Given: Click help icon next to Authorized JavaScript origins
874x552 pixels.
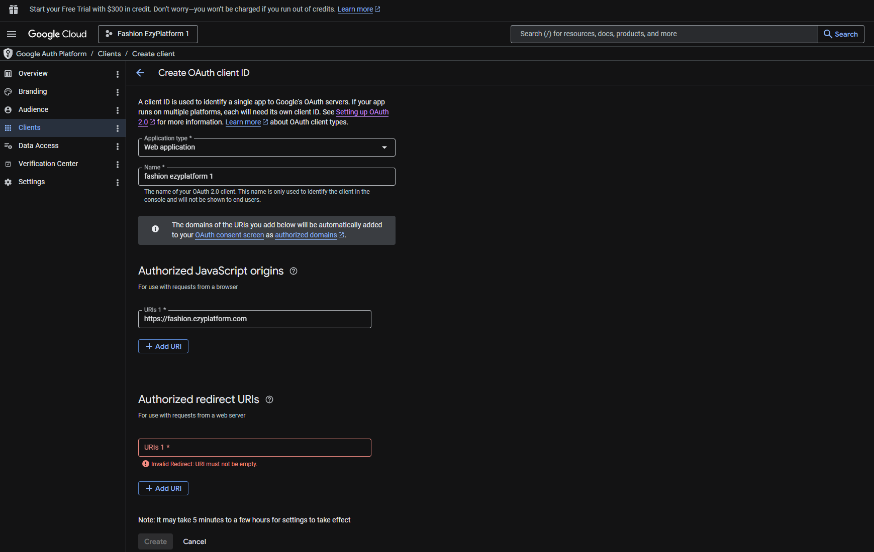Looking at the screenshot, I should (294, 271).
